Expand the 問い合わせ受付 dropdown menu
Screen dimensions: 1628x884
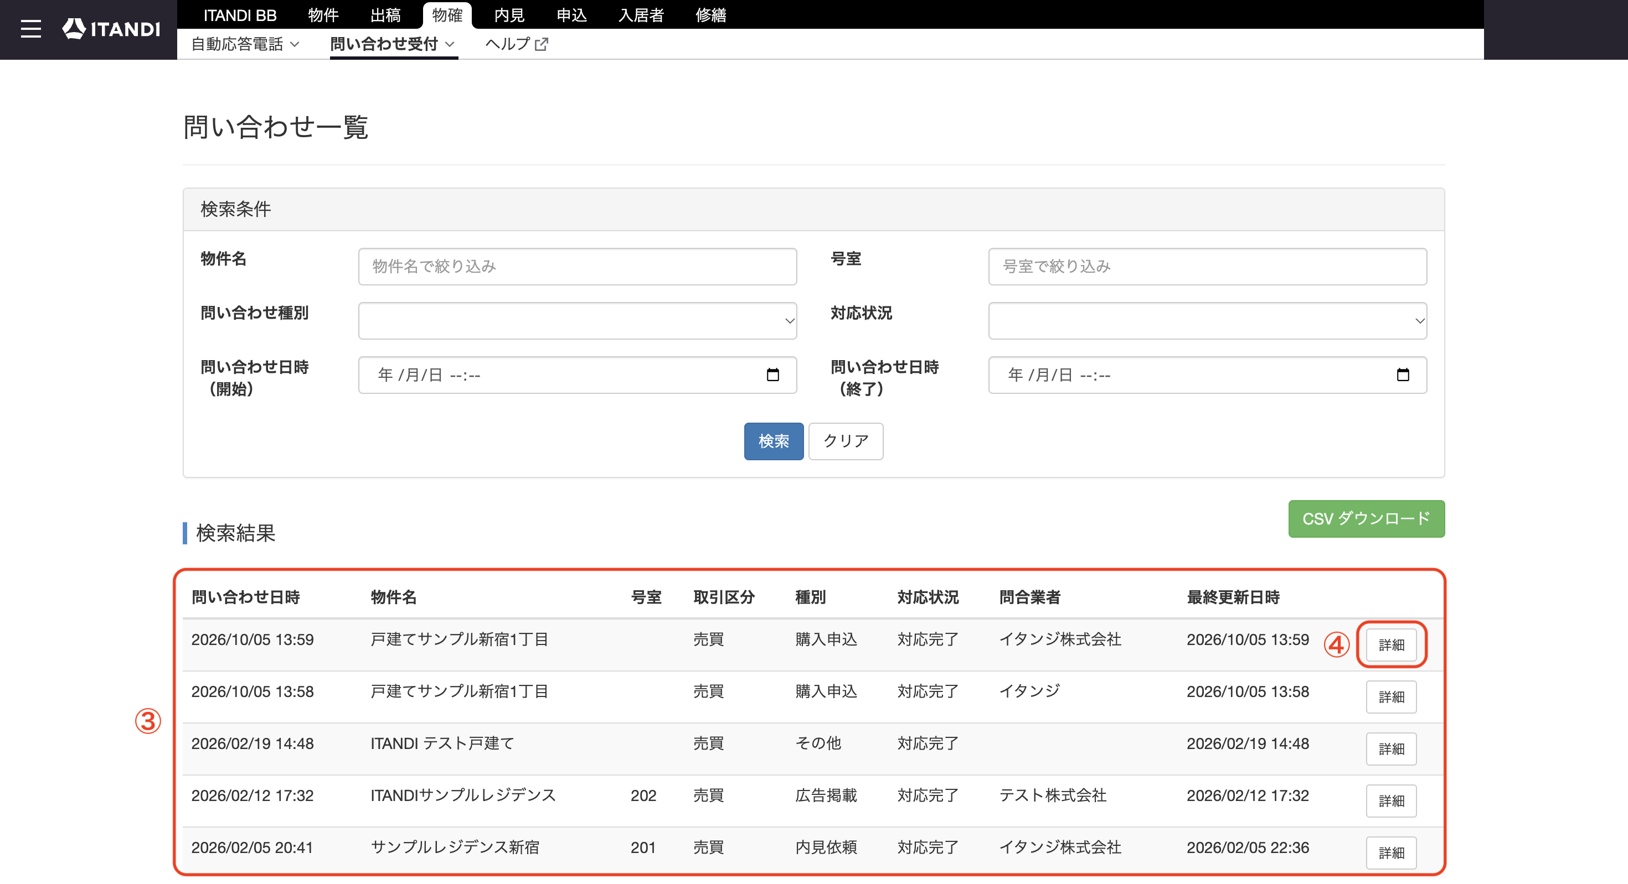[393, 44]
